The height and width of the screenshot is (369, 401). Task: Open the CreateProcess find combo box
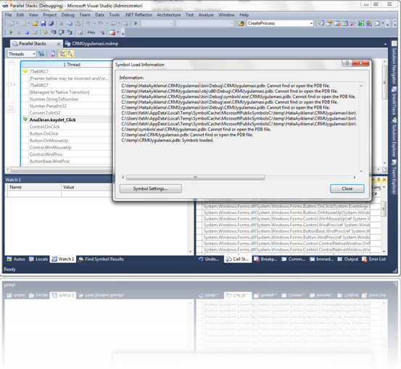tap(280, 23)
